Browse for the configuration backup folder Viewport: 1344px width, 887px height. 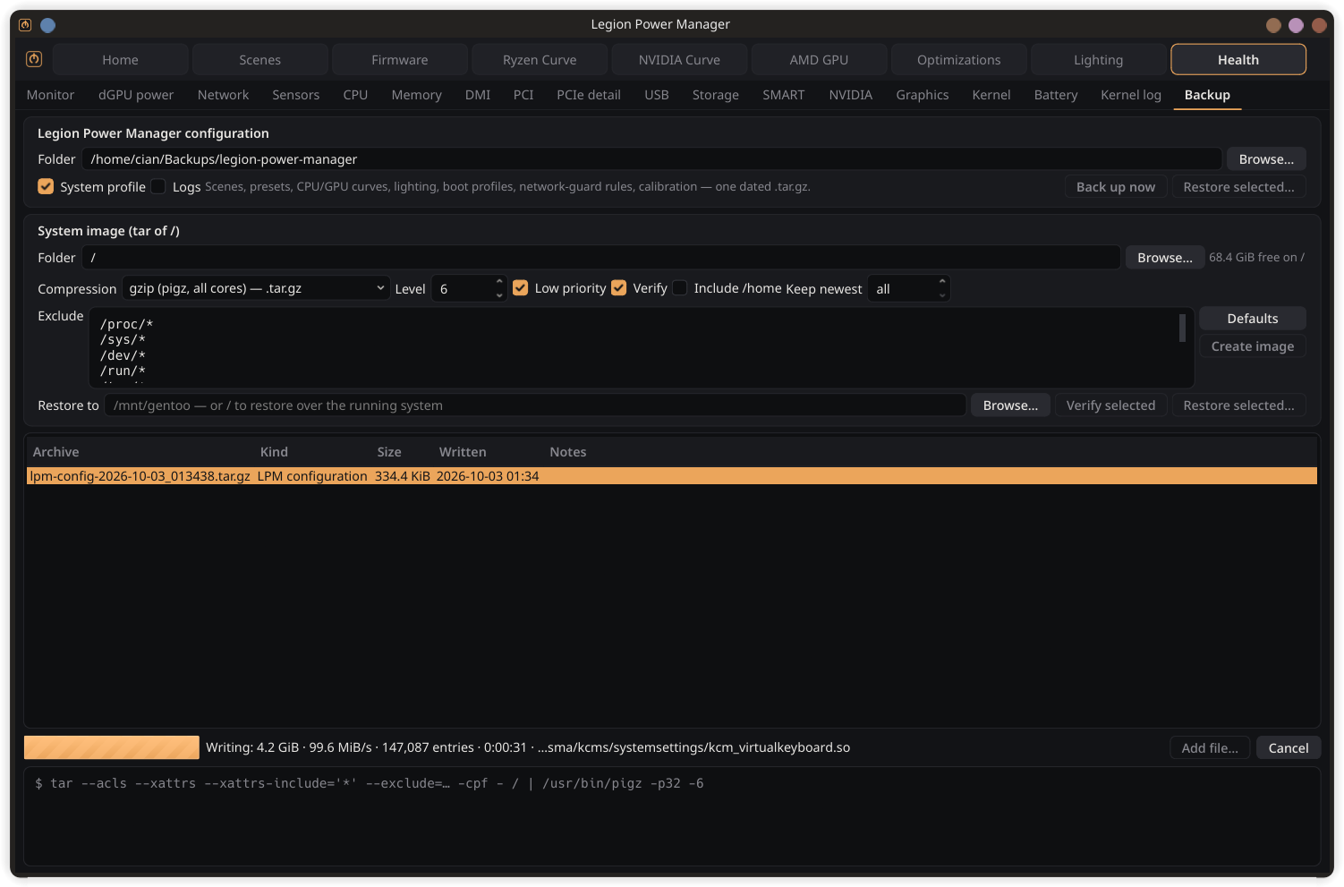(x=1266, y=159)
